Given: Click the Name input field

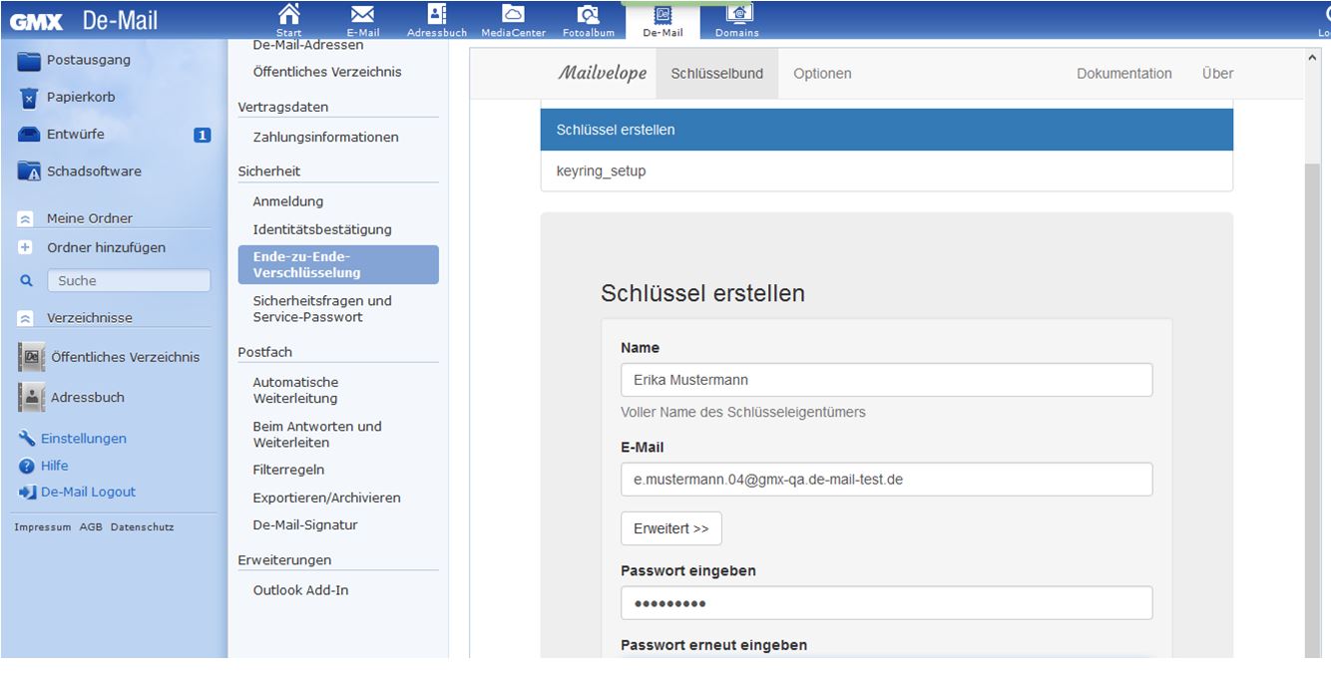Looking at the screenshot, I should [886, 380].
